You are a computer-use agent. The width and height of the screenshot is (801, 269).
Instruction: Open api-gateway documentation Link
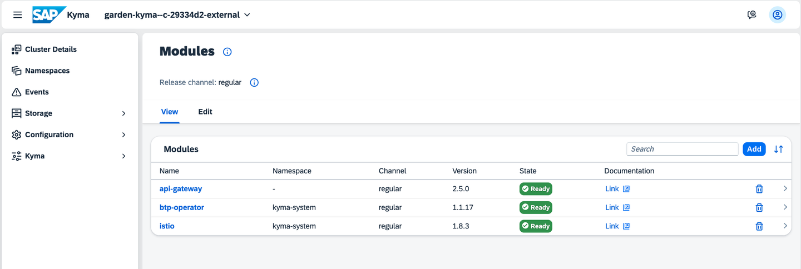(612, 189)
